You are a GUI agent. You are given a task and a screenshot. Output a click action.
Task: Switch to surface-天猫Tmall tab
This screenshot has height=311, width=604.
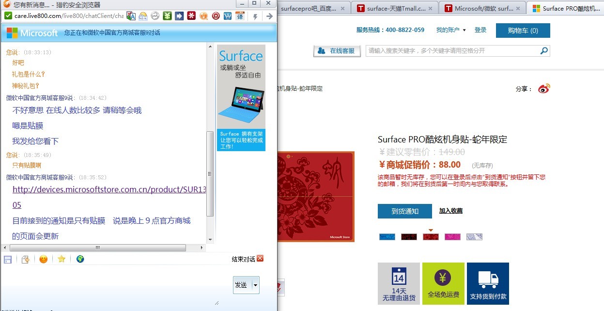tap(395, 8)
